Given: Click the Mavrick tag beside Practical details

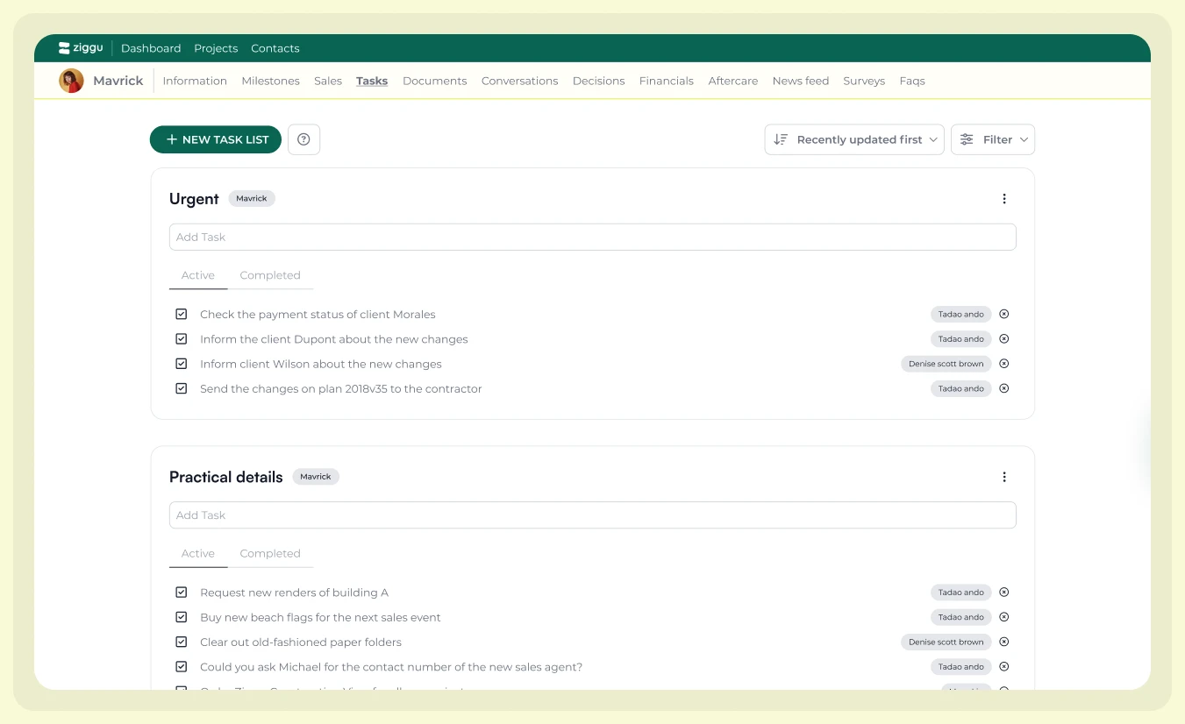Looking at the screenshot, I should 316,477.
